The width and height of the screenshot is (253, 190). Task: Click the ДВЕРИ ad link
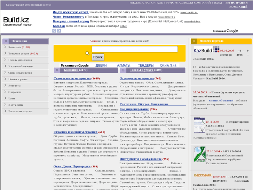point(101,66)
